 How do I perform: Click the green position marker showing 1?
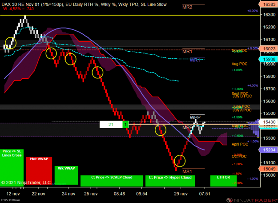click(x=125, y=125)
